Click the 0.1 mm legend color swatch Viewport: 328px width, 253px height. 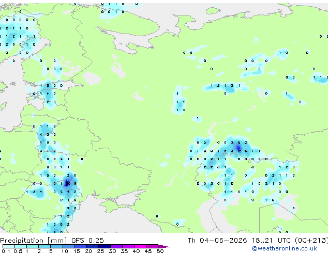9,246
